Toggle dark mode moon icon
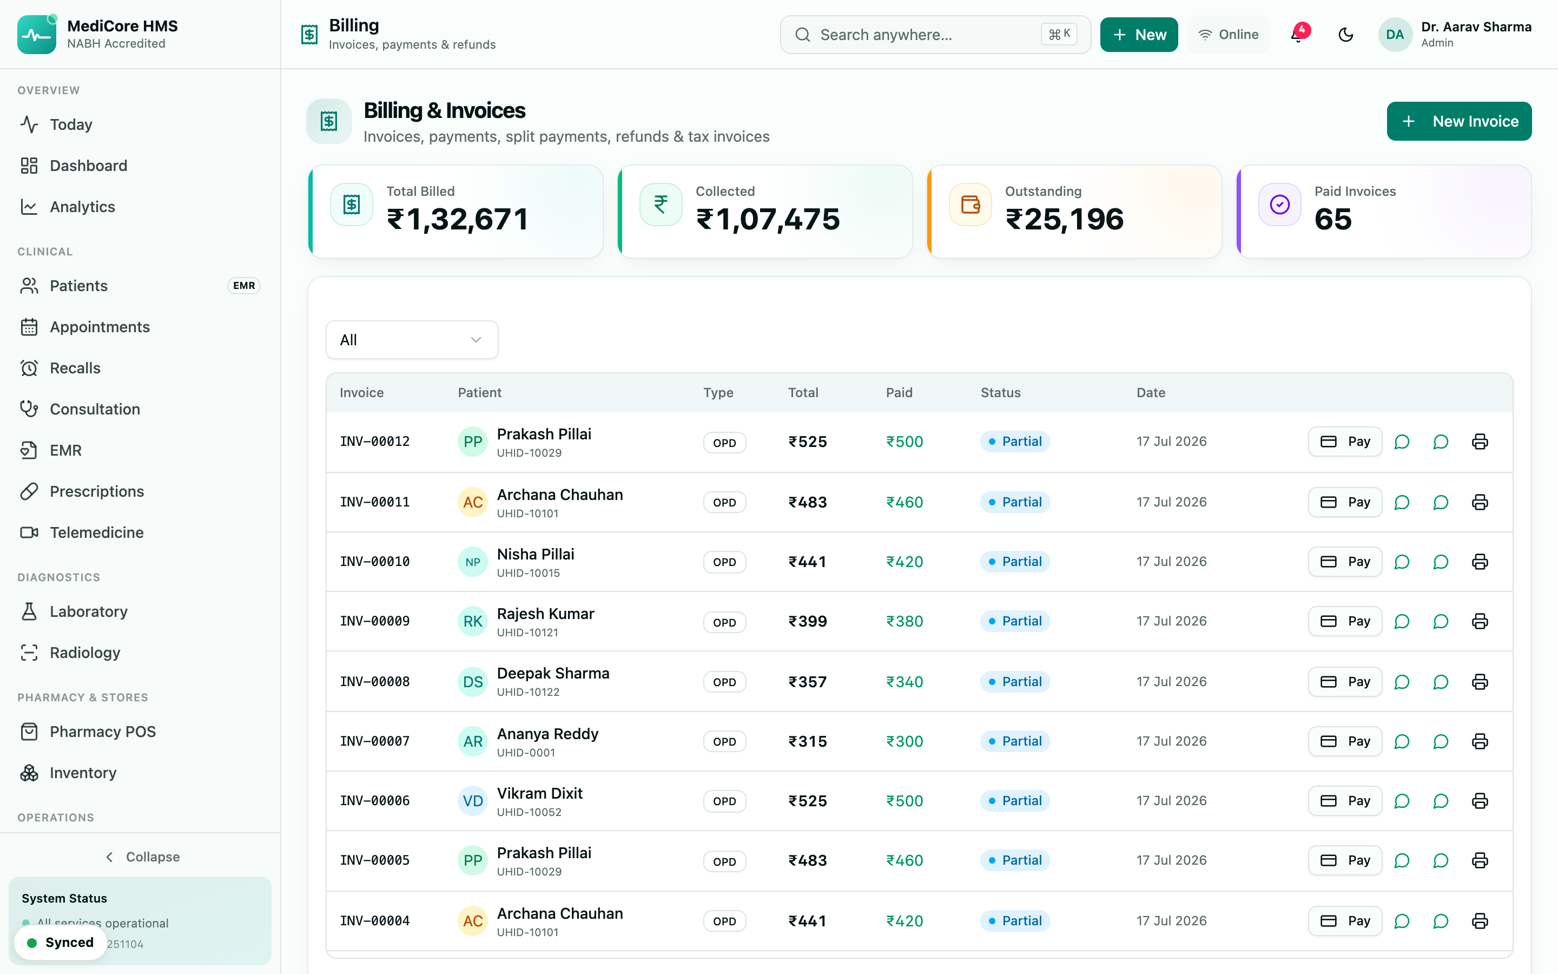The height and width of the screenshot is (974, 1558). pyautogui.click(x=1345, y=35)
